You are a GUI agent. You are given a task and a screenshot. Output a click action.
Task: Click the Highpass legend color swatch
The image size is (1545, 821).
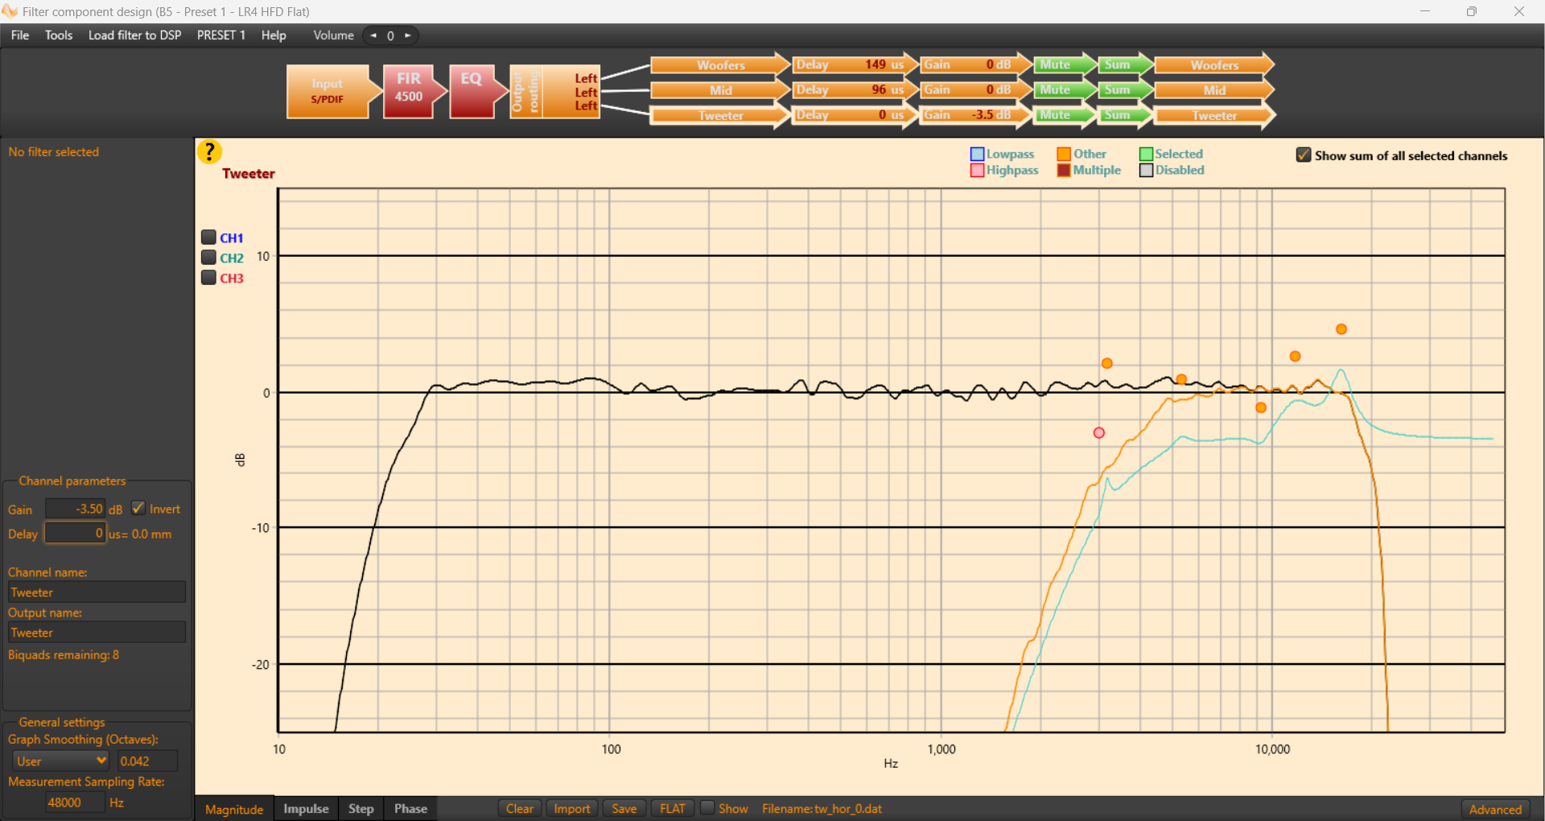(977, 170)
